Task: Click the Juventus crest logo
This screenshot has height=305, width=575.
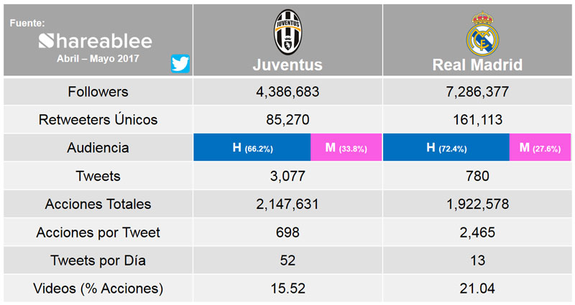Action: pyautogui.click(x=288, y=32)
